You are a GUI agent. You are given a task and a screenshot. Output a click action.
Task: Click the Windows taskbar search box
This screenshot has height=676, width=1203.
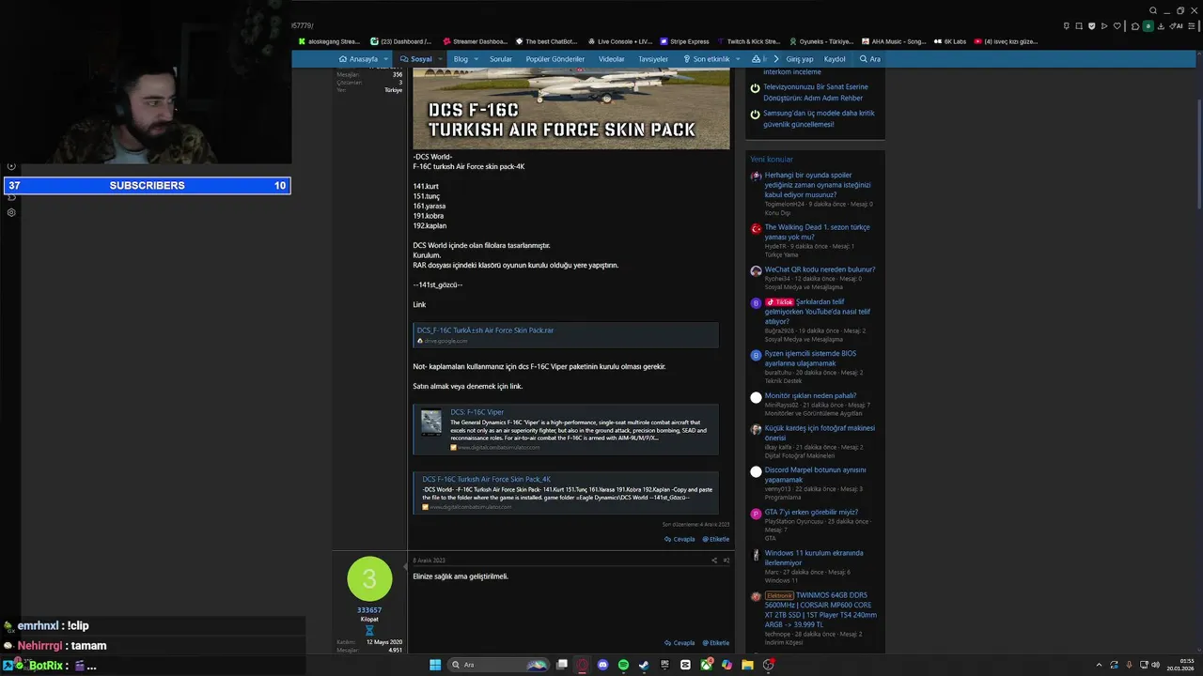(x=498, y=665)
